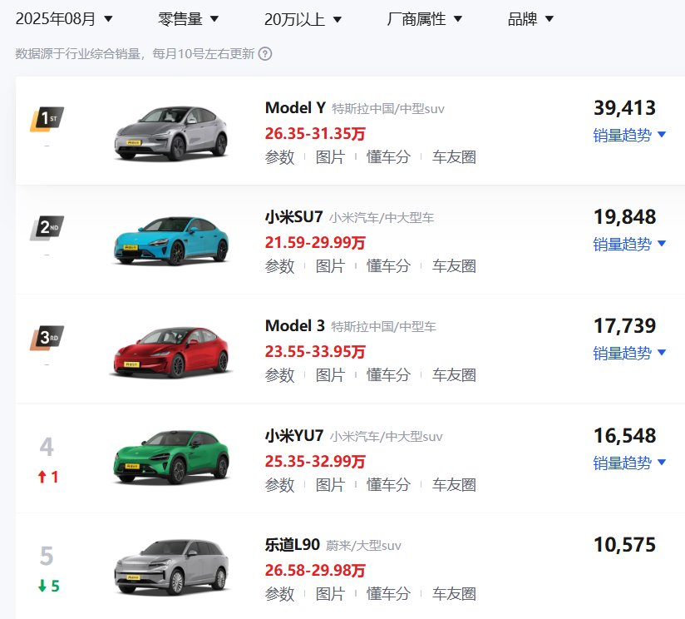Expand the 零售量 filter dropdown
Viewport: 685px width, 619px height.
pos(188,18)
